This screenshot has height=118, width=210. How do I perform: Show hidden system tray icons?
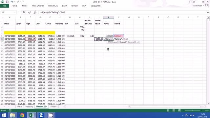(x=183, y=115)
